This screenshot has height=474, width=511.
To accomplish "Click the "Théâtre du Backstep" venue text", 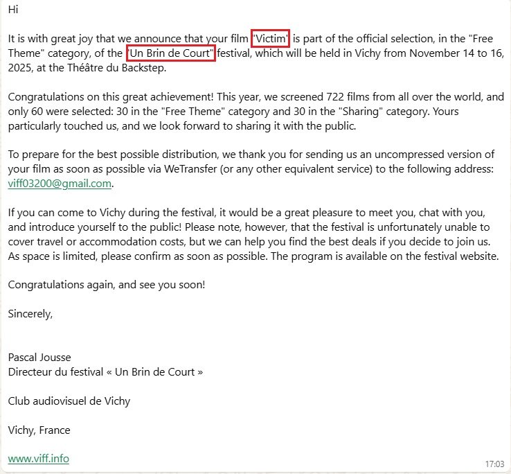I will [116, 68].
